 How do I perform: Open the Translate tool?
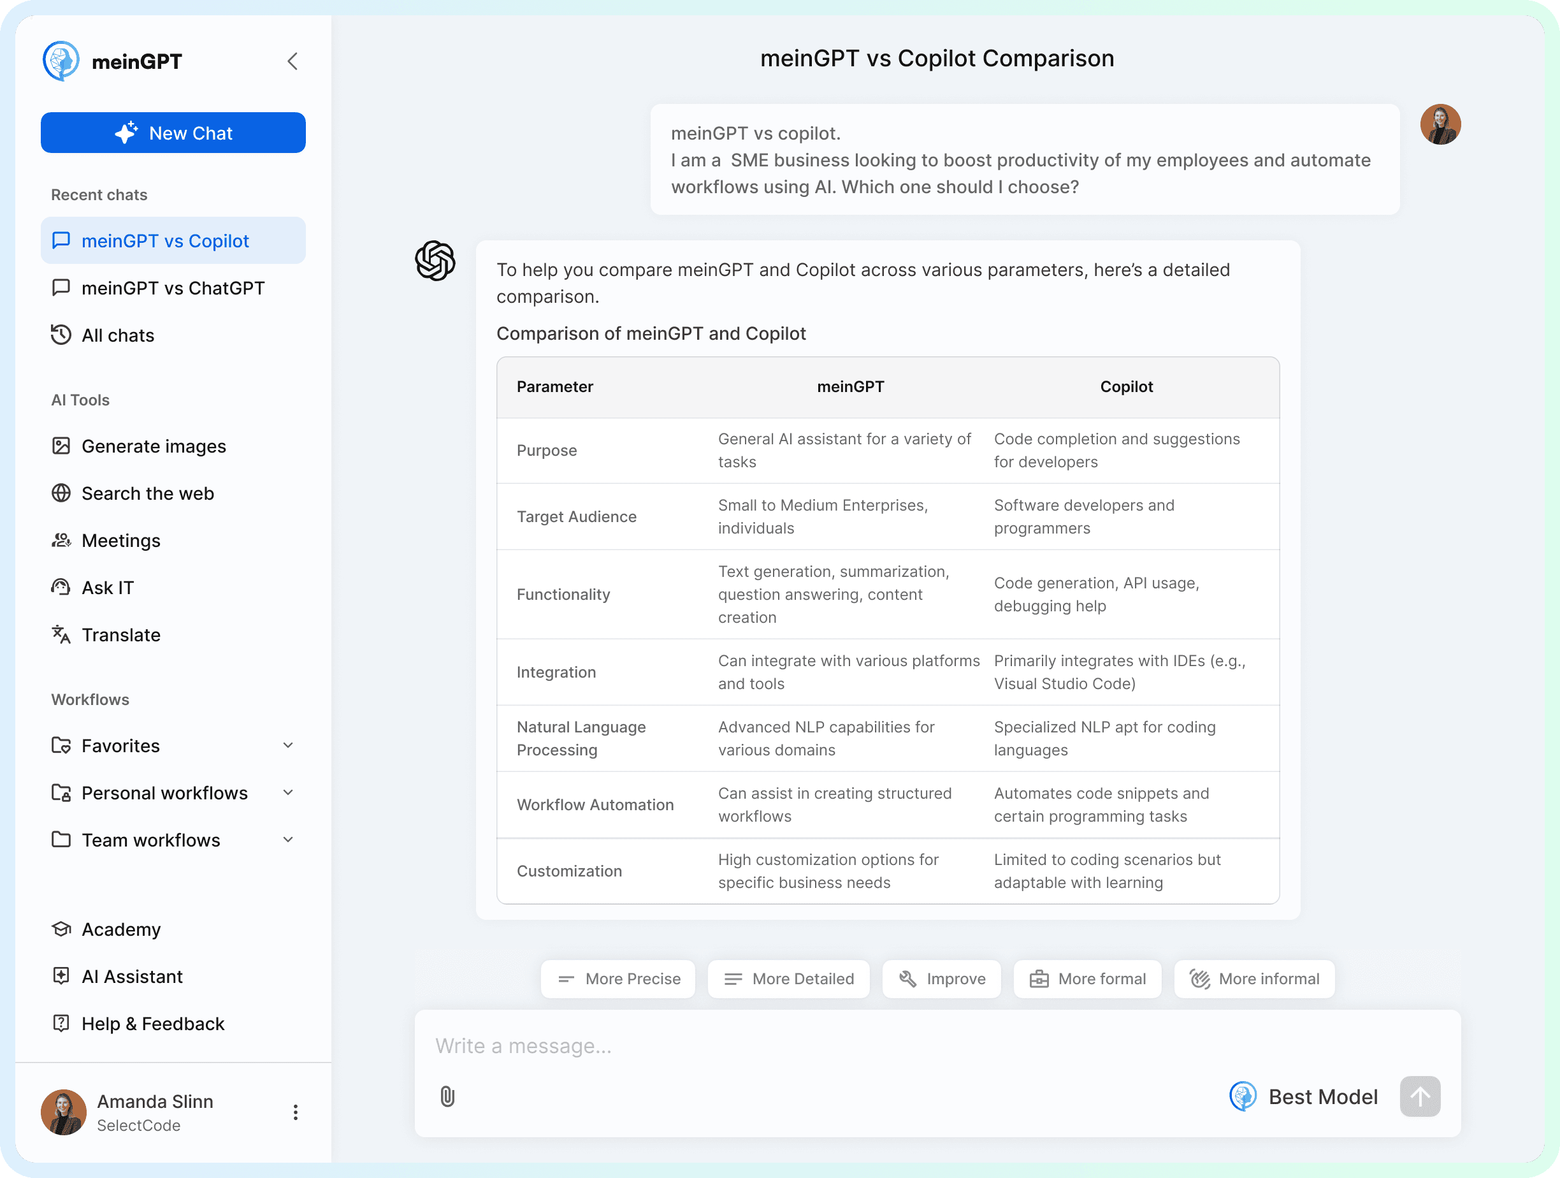point(173,635)
